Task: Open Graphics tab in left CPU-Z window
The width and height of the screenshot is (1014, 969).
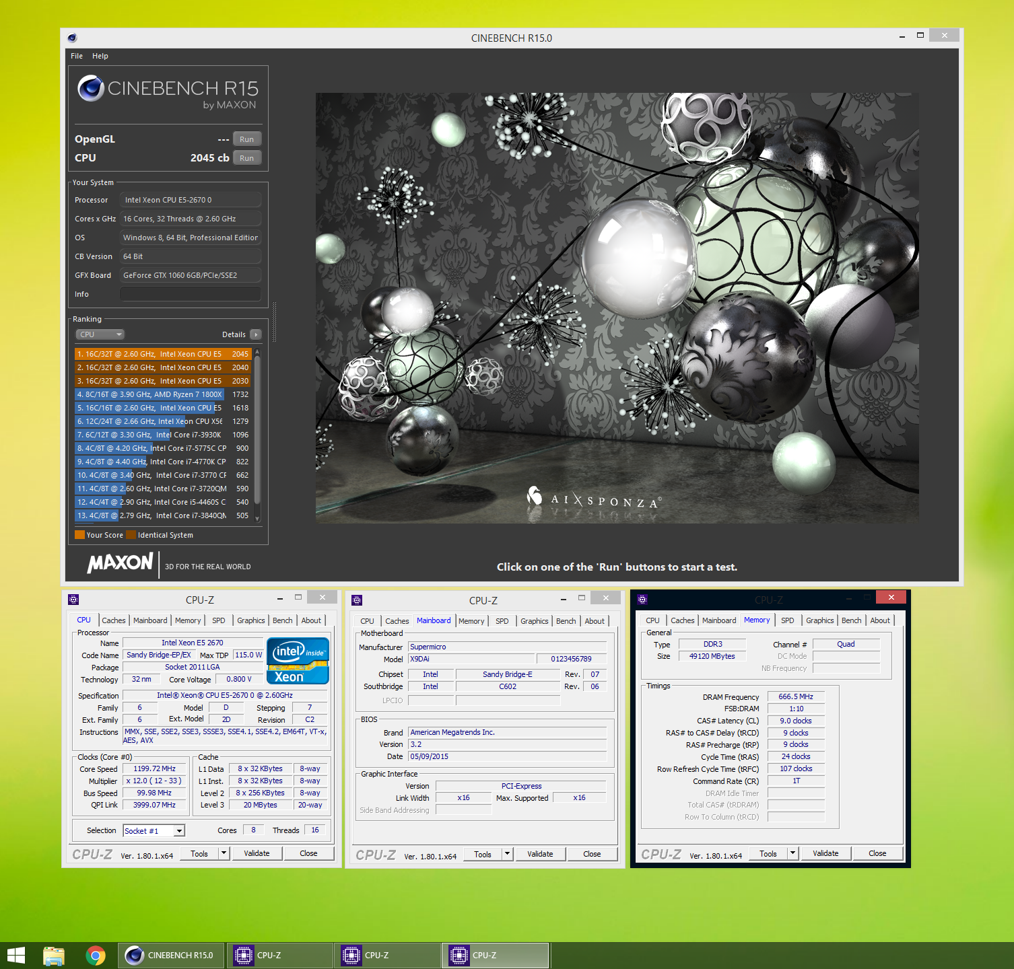Action: (x=251, y=620)
